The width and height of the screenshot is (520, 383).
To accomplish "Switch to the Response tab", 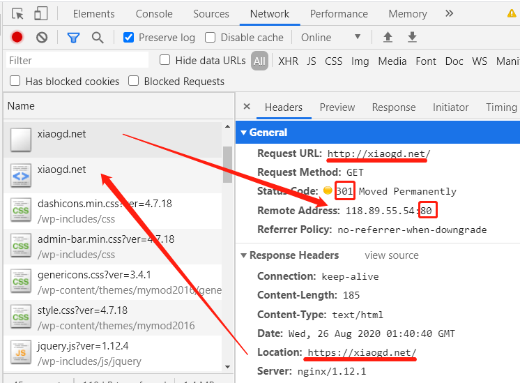I will [x=394, y=107].
